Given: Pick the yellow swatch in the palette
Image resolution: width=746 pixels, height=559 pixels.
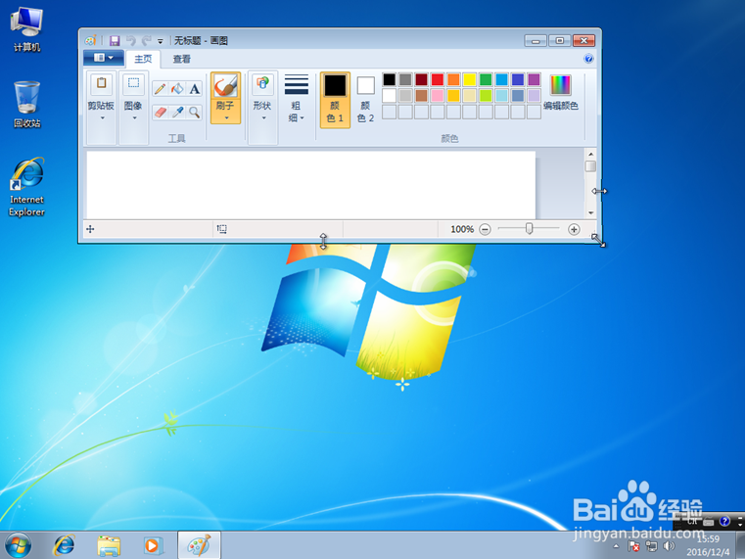Looking at the screenshot, I should (x=470, y=79).
